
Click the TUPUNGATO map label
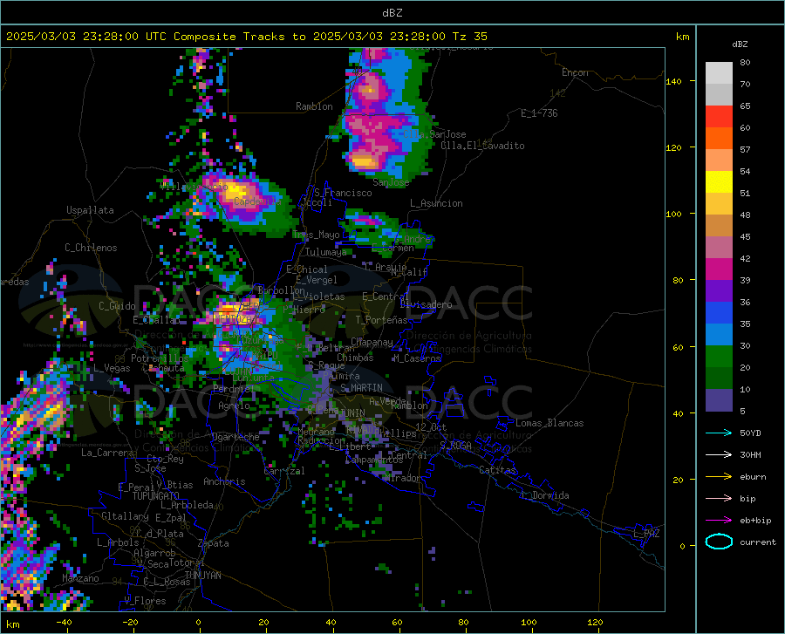click(x=156, y=496)
